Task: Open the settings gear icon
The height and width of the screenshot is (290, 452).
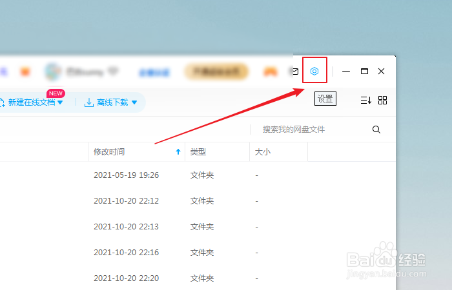Action: point(314,71)
